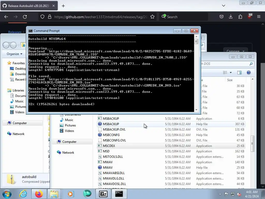Select MWAV Help file icon
The height and width of the screenshot is (199, 265).
tap(100, 167)
